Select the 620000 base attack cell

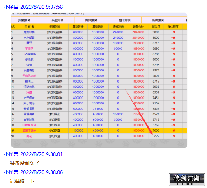point(78,109)
